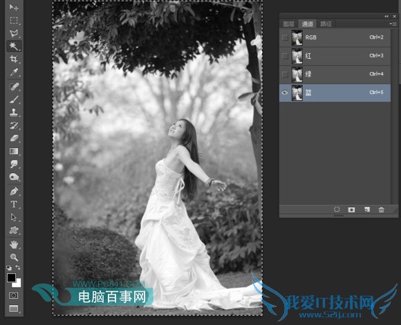Viewport: 401px width, 325px height.
Task: Select the Move tool
Action: [14, 7]
